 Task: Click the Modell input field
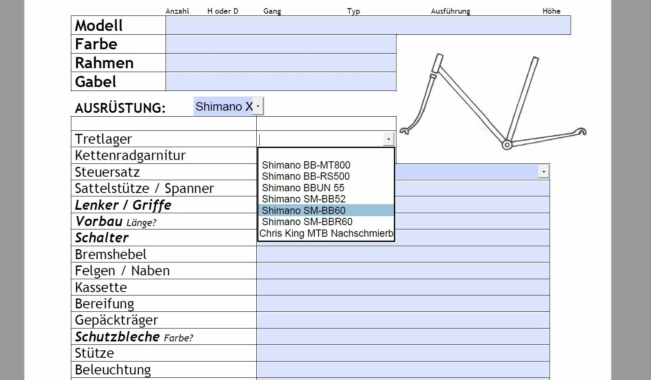[x=368, y=25]
